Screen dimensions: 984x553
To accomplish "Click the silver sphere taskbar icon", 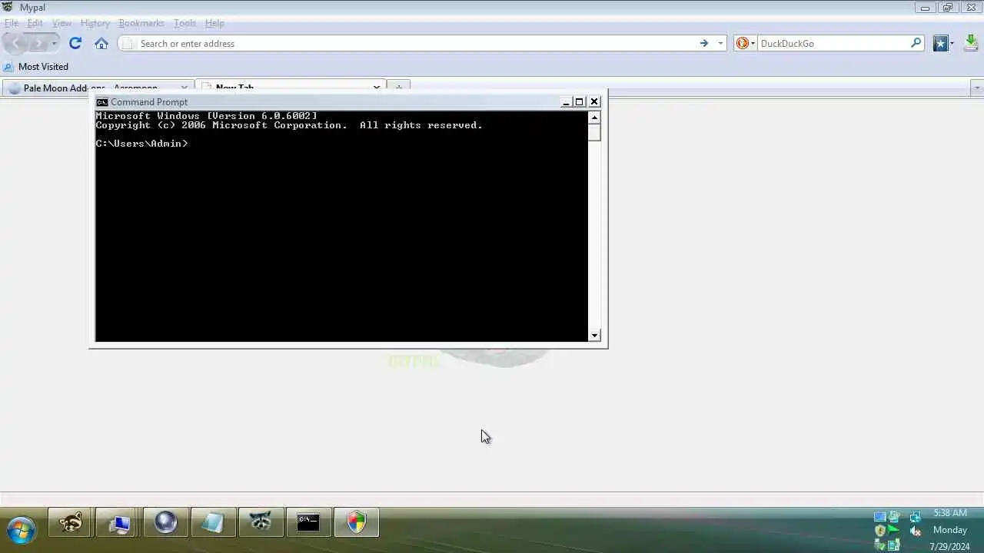I will (x=166, y=522).
